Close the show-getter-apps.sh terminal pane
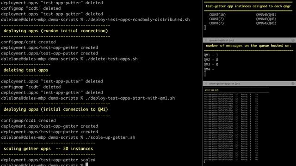Viewport: 296px width, 166px height. 206,83
